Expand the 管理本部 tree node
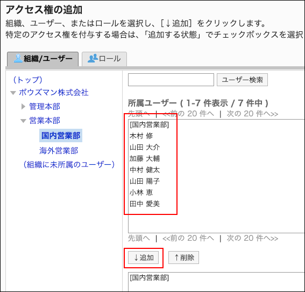Screen dimensions: 305x292 tap(23, 106)
